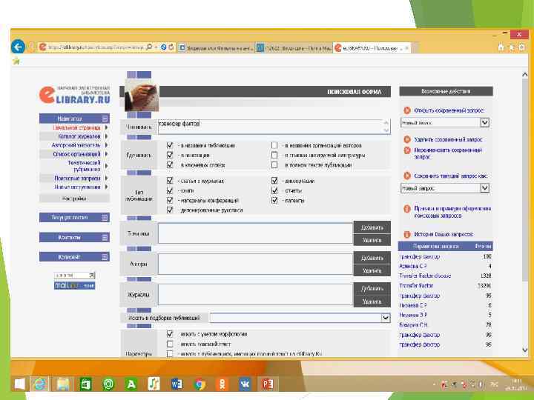534x400 pixels.
Task: Switch to the first browser tab
Action: click(216, 48)
